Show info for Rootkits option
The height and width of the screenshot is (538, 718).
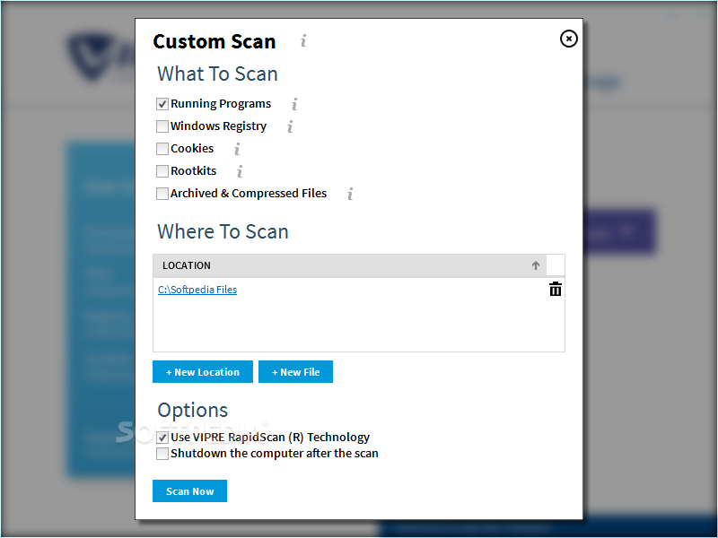coord(240,171)
